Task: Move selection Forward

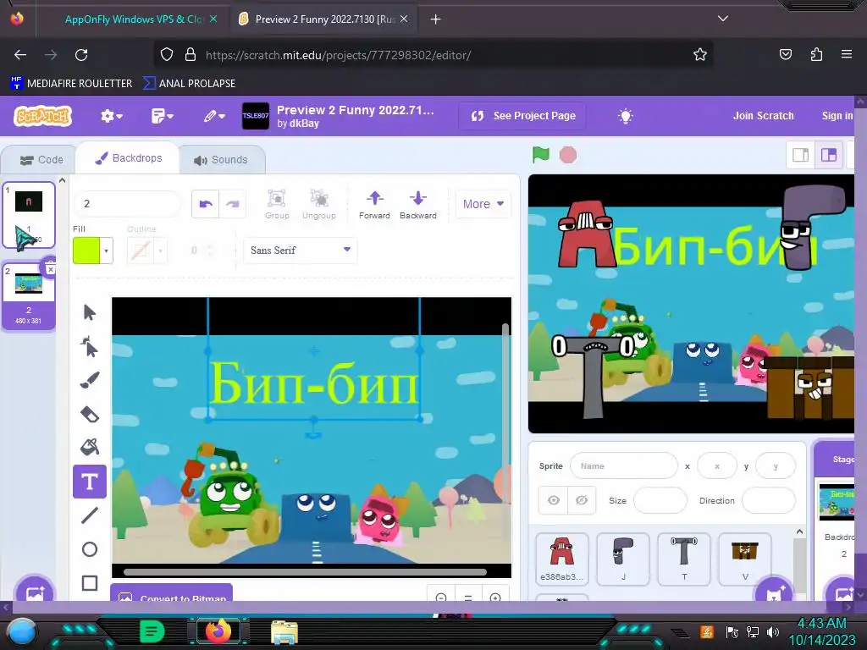Action: click(x=374, y=204)
